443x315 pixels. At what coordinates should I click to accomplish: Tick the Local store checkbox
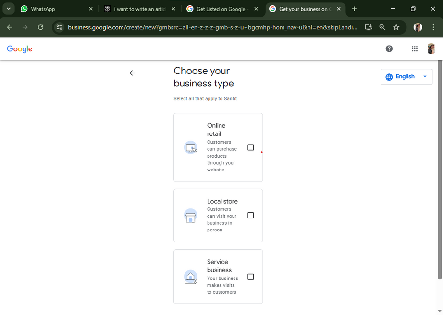click(251, 216)
